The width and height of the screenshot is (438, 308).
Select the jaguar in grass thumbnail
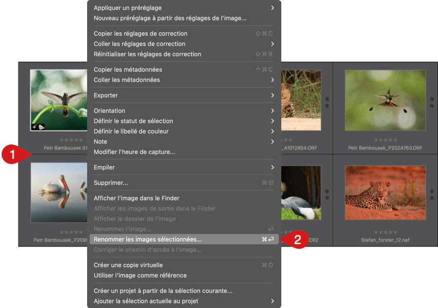(x=301, y=100)
